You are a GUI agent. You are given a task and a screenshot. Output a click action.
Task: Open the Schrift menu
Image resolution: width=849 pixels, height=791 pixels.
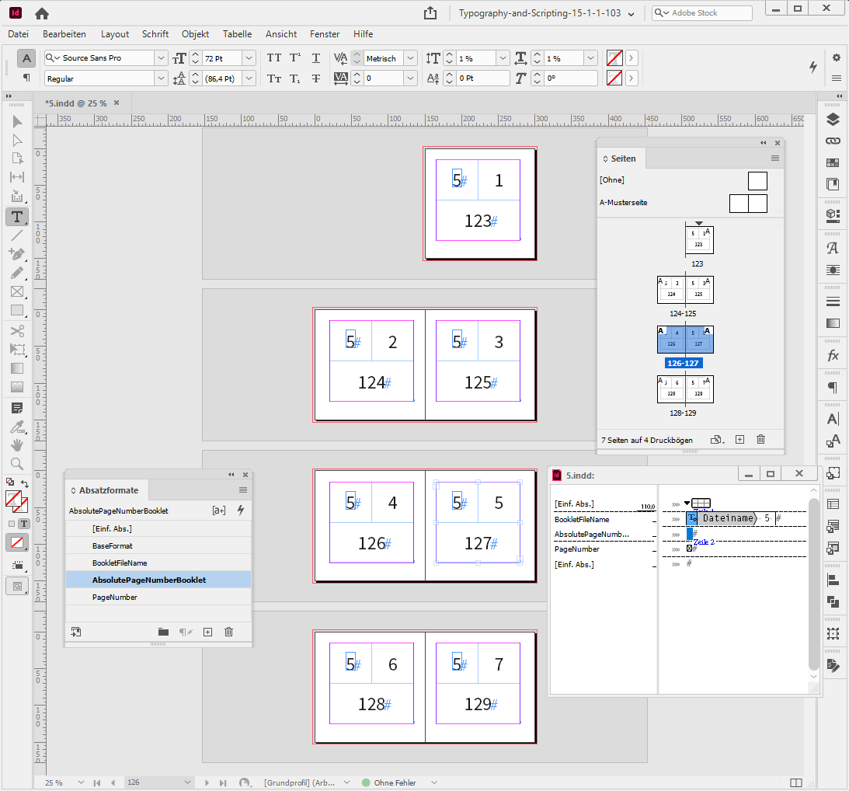pyautogui.click(x=155, y=34)
